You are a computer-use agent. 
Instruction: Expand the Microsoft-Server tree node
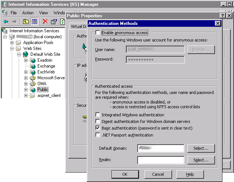26,78
